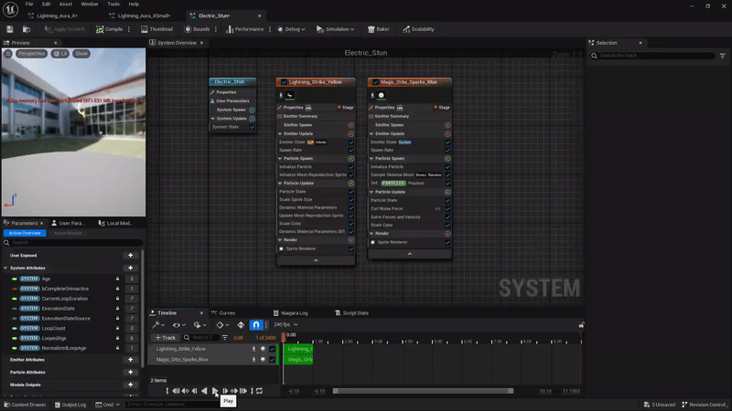732x411 pixels.
Task: Toggle Lightning_Strike_Yellow track checkbox in timeline
Action: 273,348
